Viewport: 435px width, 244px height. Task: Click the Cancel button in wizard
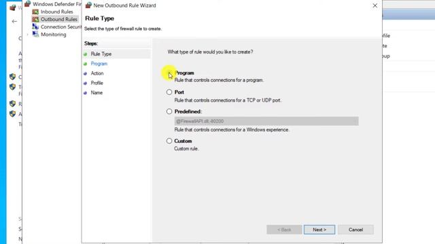(x=355, y=230)
